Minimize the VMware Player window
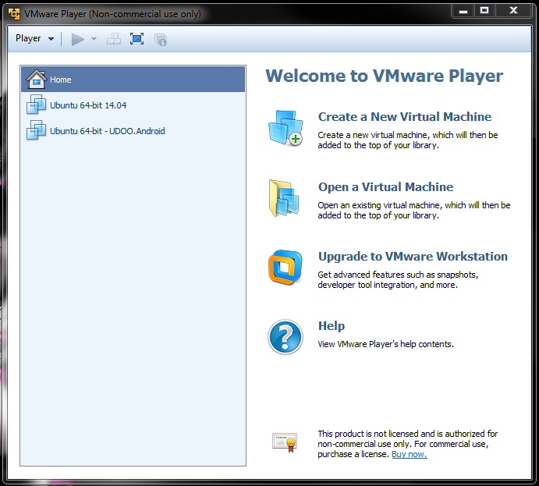 463,11
